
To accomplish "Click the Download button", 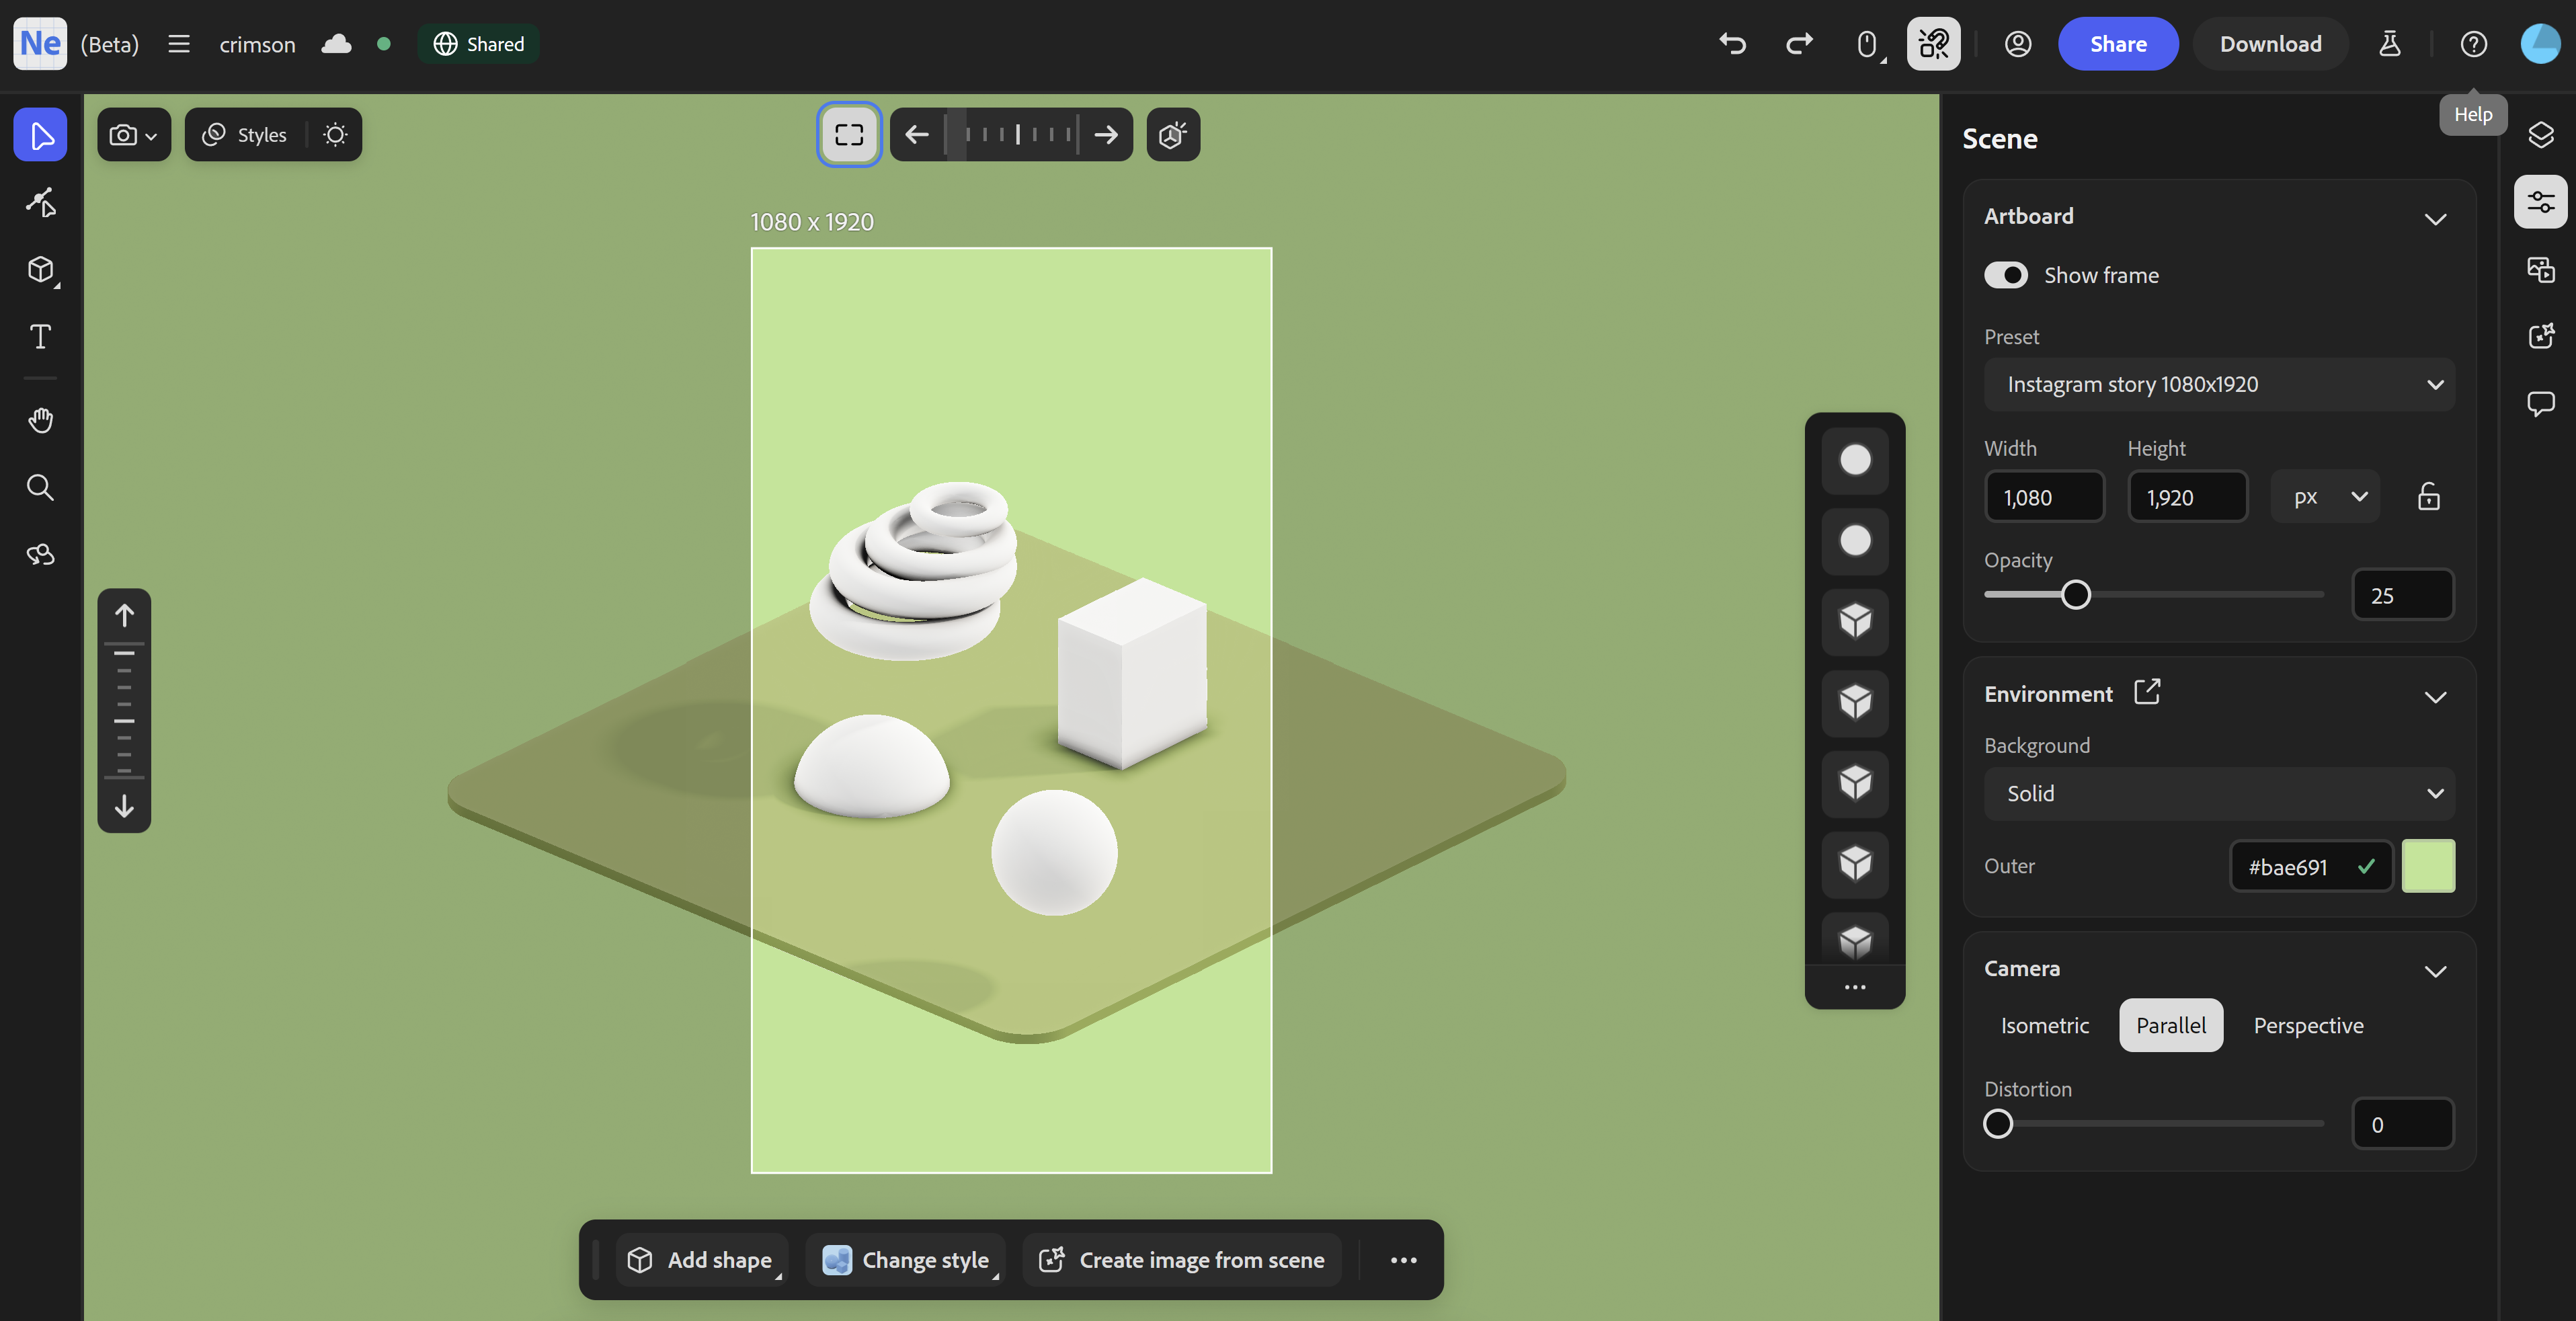I will 2270,44.
